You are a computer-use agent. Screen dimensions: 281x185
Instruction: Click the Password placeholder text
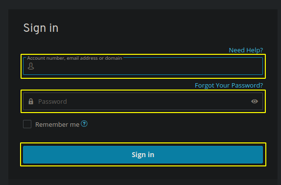coord(52,101)
